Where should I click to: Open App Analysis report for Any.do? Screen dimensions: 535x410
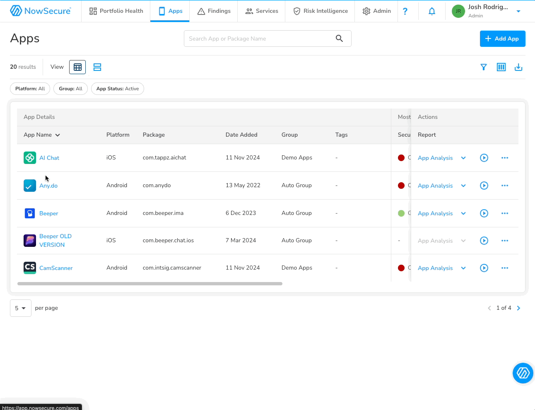click(x=435, y=186)
